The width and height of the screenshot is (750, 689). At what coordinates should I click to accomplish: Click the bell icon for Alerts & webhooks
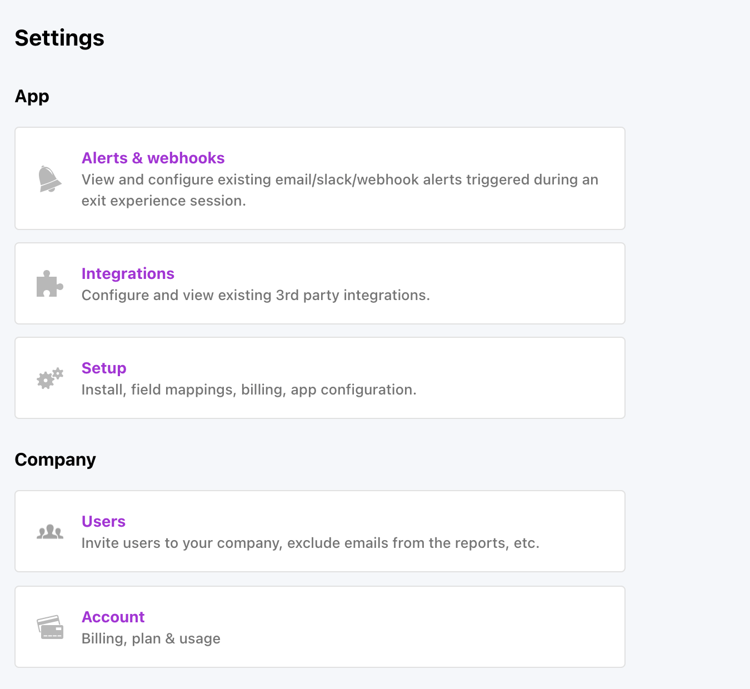coord(50,179)
